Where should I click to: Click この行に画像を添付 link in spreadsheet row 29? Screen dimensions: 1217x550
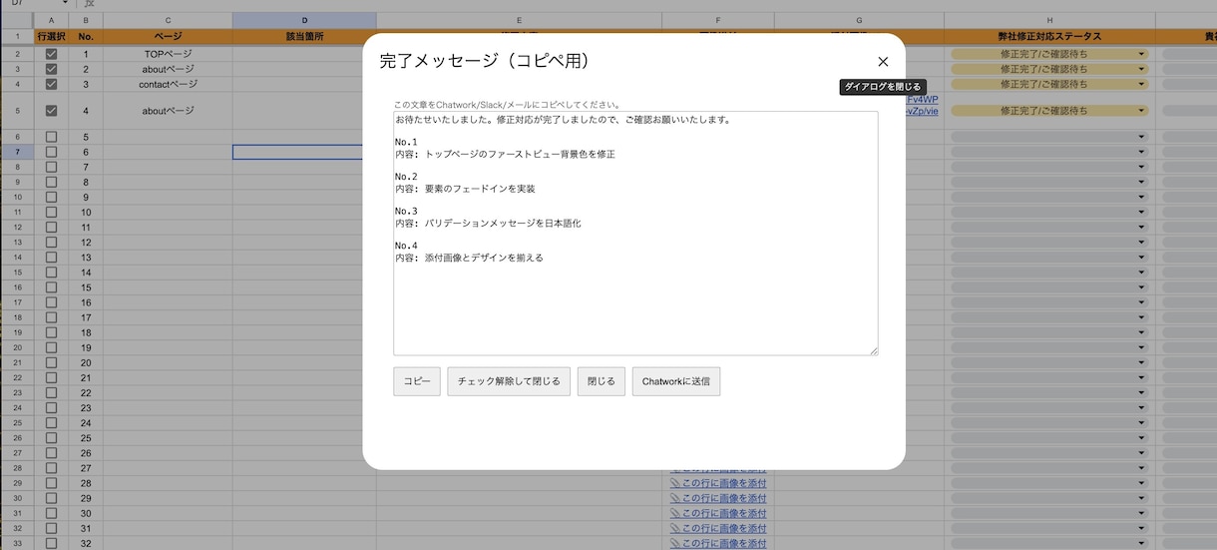pos(718,483)
